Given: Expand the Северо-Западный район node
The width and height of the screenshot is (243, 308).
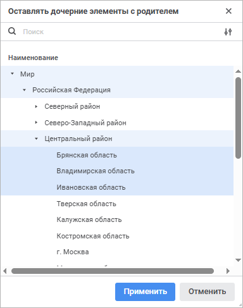Looking at the screenshot, I should pos(36,123).
